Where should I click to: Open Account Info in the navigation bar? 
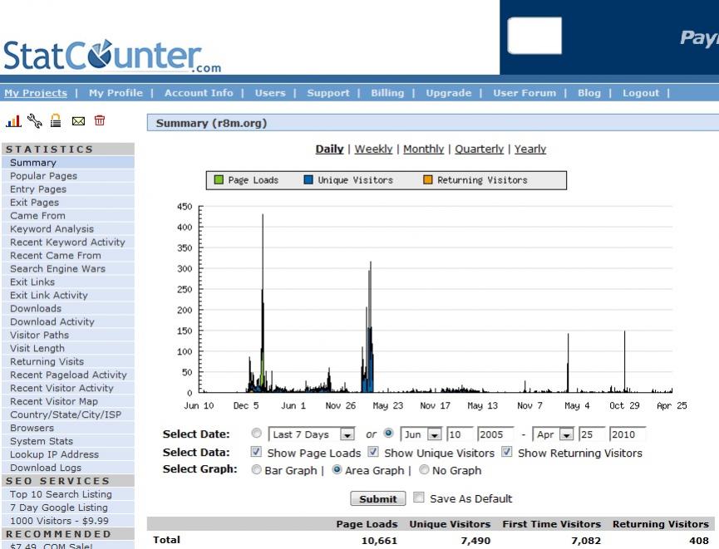tap(199, 93)
